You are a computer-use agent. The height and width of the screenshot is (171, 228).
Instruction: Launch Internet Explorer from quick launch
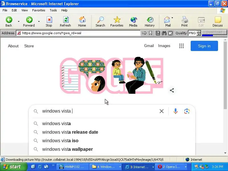point(40,167)
